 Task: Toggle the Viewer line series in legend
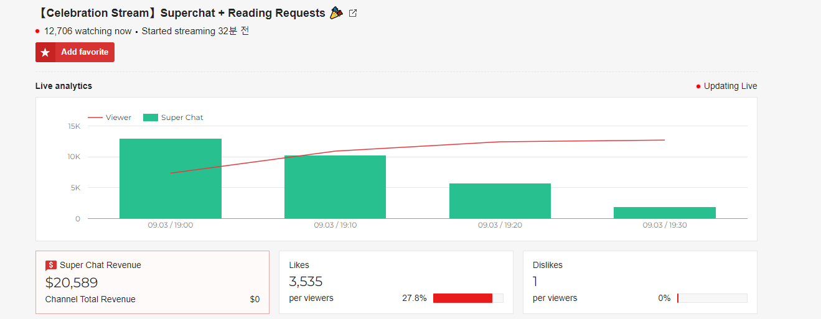[x=110, y=118]
